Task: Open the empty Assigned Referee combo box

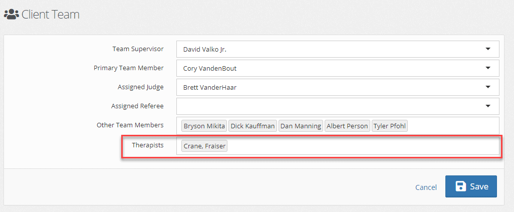Action: click(326, 106)
